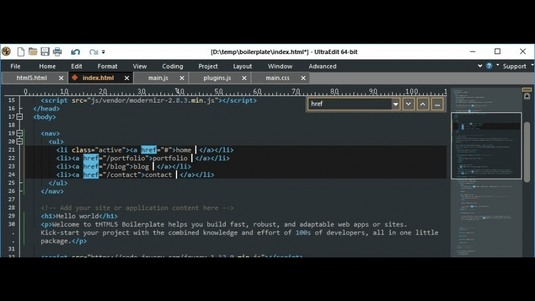The height and width of the screenshot is (301, 535).
Task: Click the href search input field
Action: 349,104
